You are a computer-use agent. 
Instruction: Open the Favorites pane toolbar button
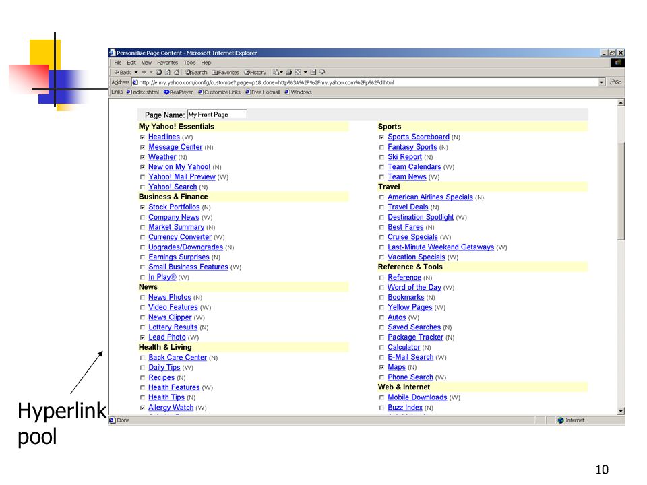coord(225,72)
